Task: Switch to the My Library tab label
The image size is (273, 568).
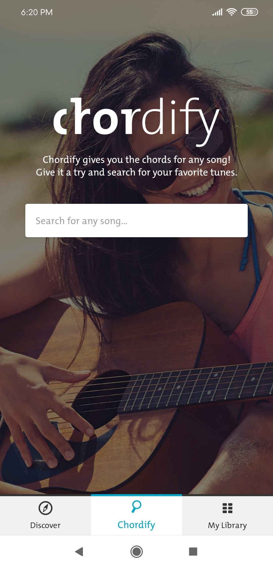Action: [x=227, y=525]
